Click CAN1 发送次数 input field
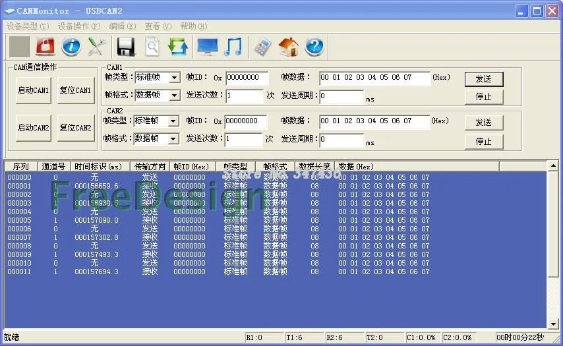The width and height of the screenshot is (563, 346). 245,96
